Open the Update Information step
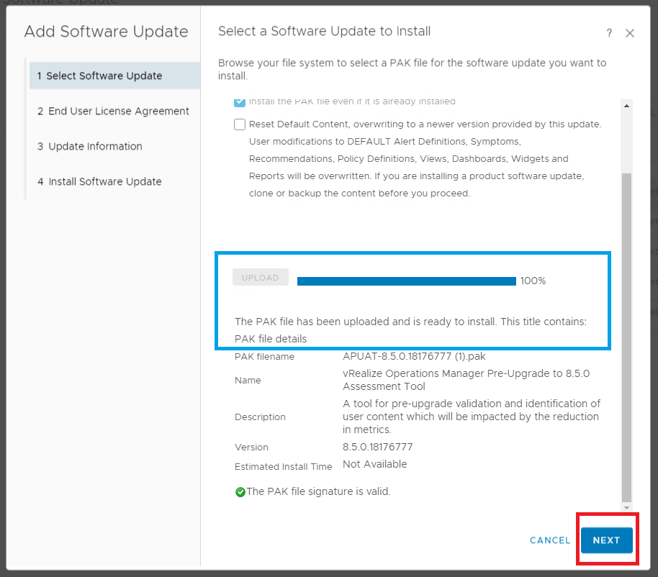Image resolution: width=658 pixels, height=577 pixels. 90,146
